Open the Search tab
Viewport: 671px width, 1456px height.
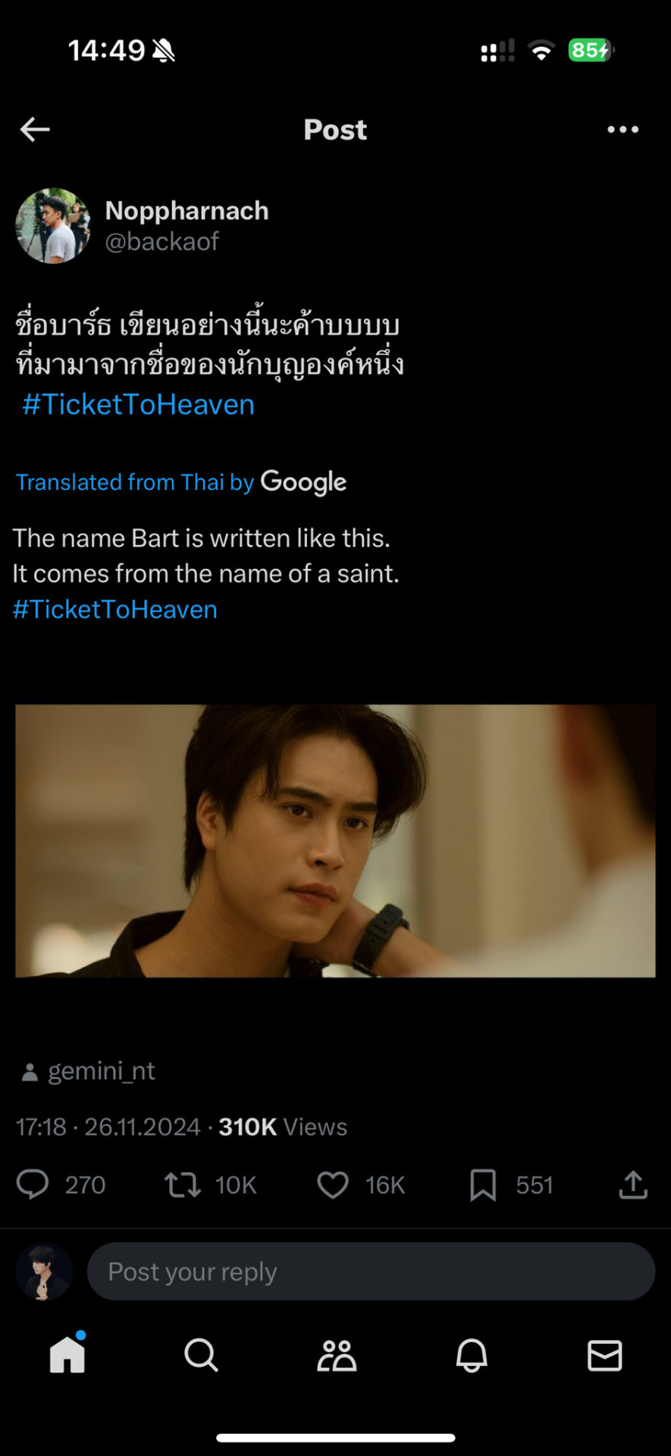point(201,1354)
